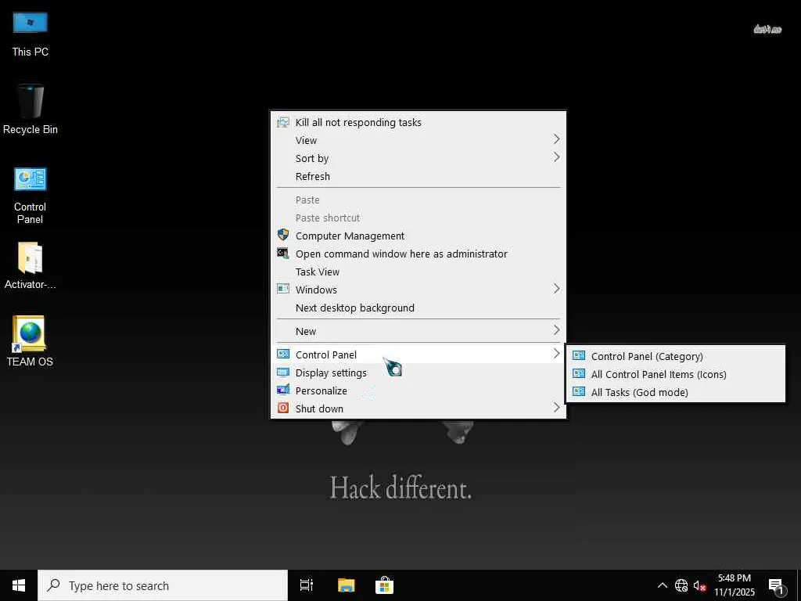801x601 pixels.
Task: Choose Personalize in the context menu
Action: pyautogui.click(x=418, y=390)
